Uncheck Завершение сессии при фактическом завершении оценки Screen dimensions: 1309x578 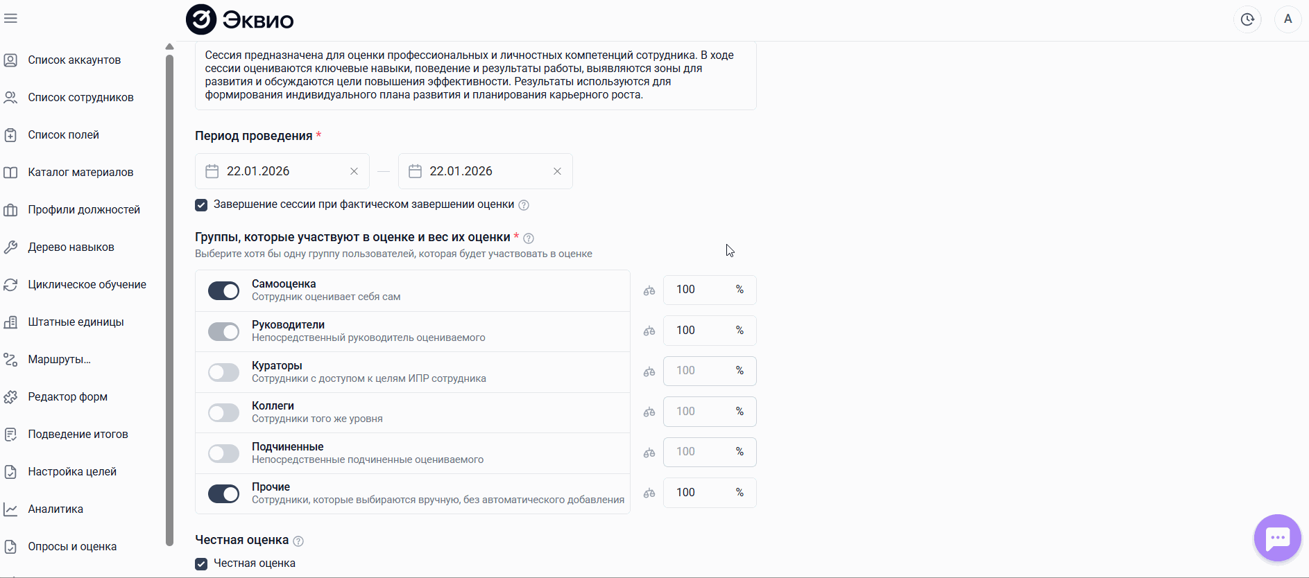[x=201, y=205]
